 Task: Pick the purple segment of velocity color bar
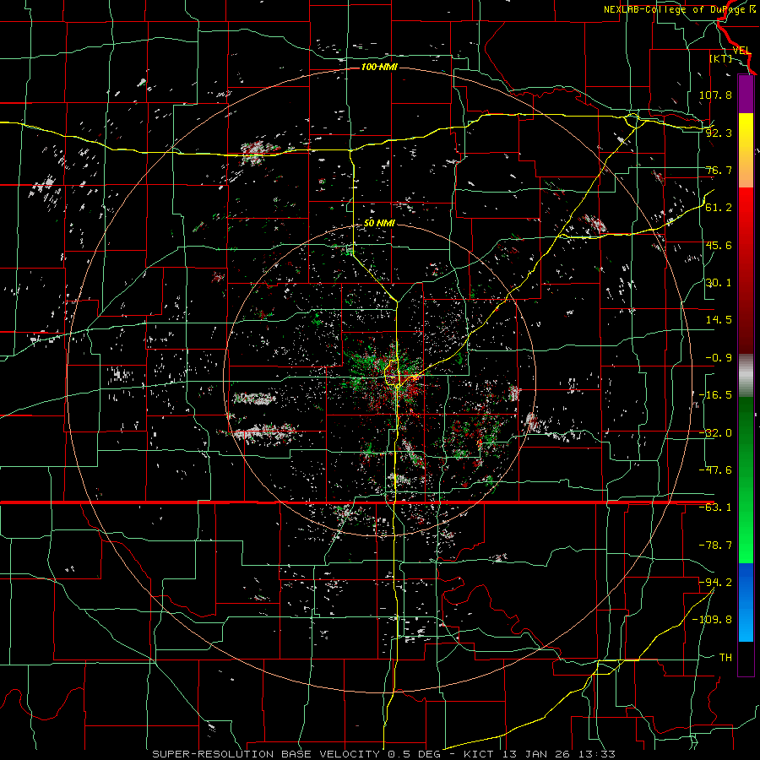[x=746, y=94]
